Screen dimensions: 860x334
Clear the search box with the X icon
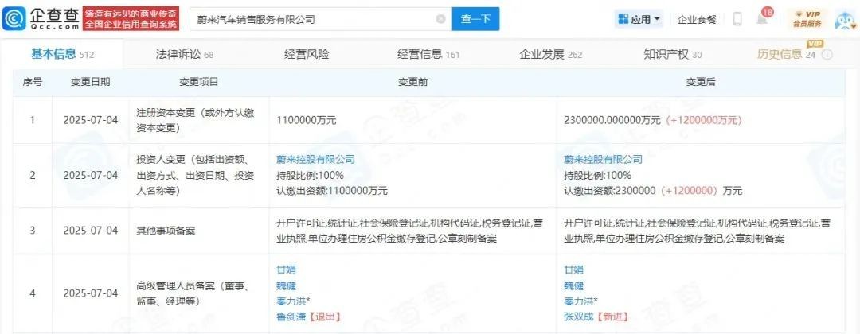click(x=440, y=19)
